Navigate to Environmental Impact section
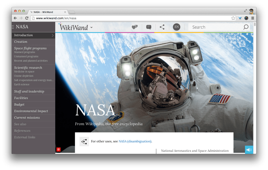Viewport: 268px width, 170px height. click(31, 111)
